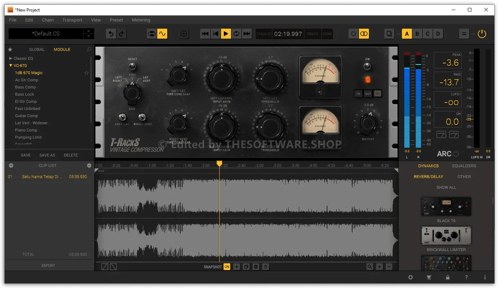The width and height of the screenshot is (499, 288).
Task: Open the Preset menu
Action: (116, 20)
